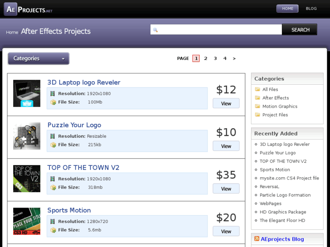This screenshot has height=247, width=330.
Task: View the Puzzle Your Logo project
Action: click(226, 146)
